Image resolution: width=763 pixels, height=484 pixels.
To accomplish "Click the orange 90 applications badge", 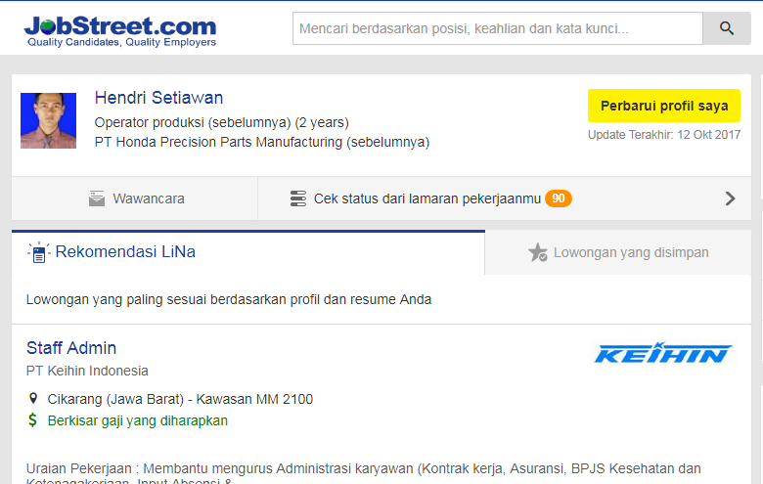I will tap(559, 198).
